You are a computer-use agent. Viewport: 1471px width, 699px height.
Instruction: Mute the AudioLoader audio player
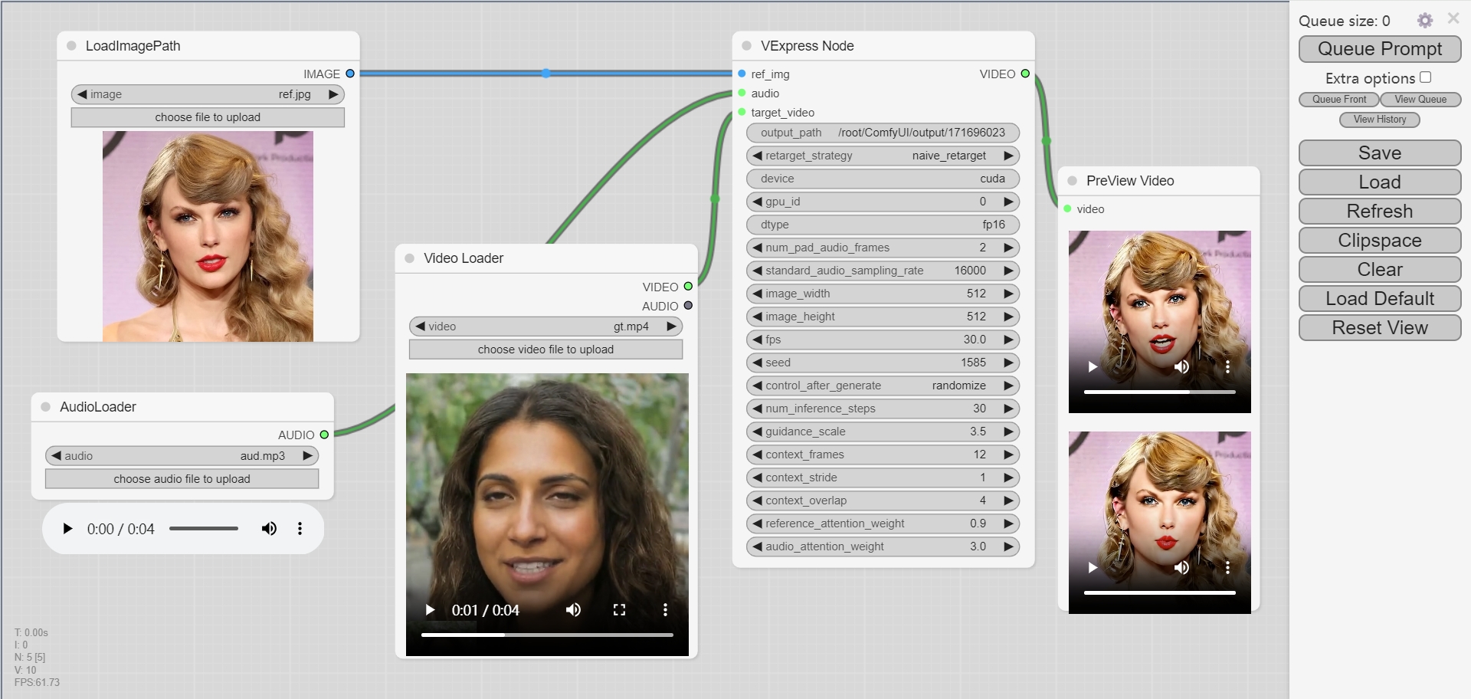(269, 529)
